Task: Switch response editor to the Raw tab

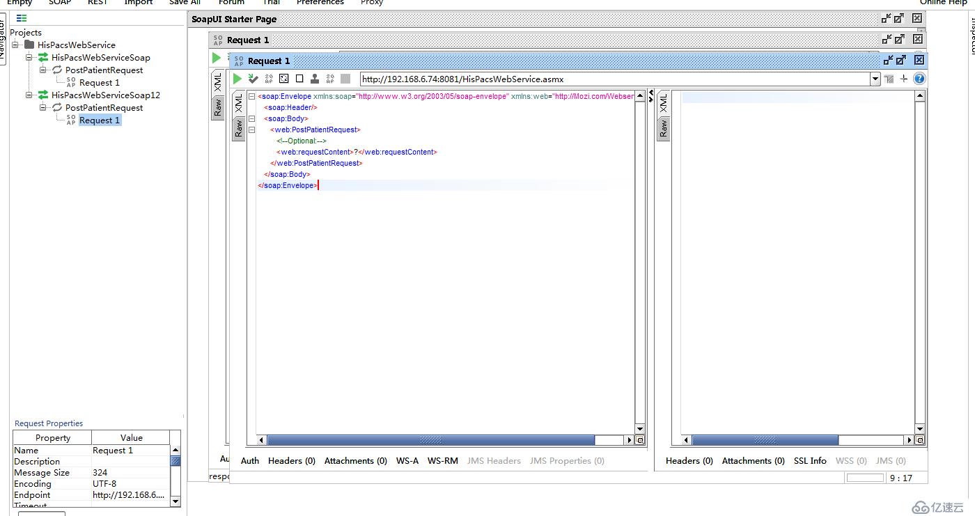Action: pos(663,128)
